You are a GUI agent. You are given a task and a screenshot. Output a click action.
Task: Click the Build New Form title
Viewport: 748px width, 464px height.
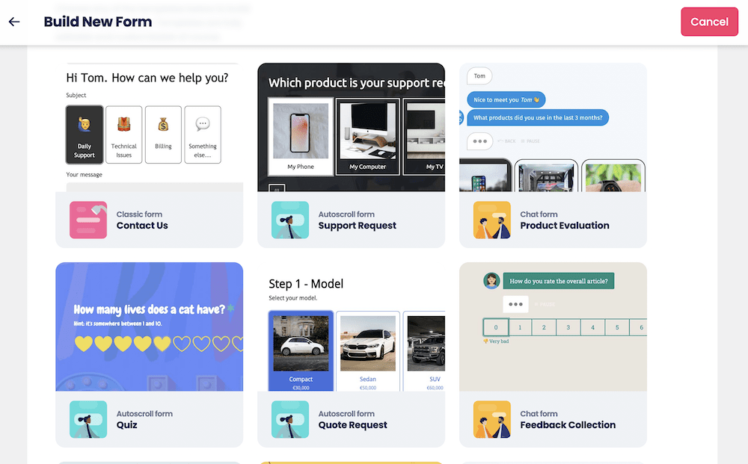(98, 22)
